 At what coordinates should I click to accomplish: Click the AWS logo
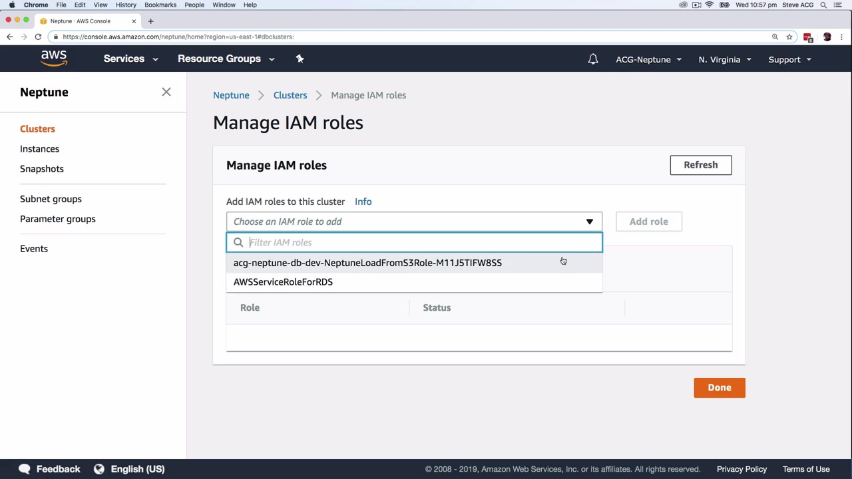(x=54, y=59)
